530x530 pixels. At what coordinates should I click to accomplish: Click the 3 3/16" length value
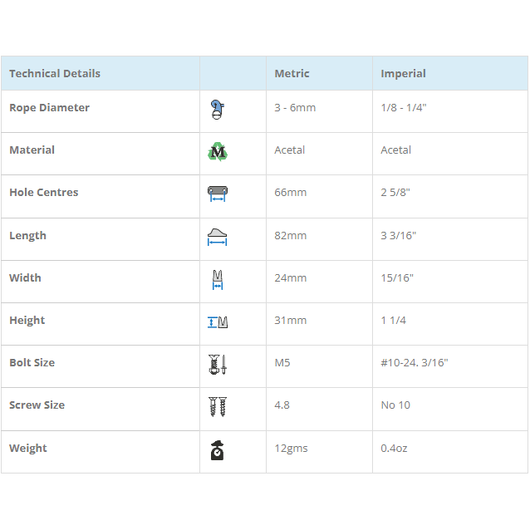[x=398, y=236]
